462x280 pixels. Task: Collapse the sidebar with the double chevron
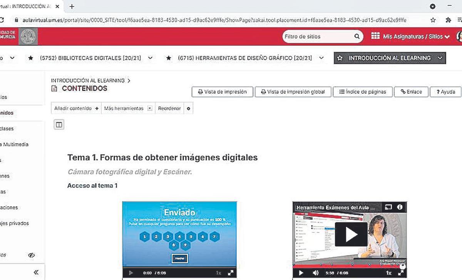coord(36,272)
